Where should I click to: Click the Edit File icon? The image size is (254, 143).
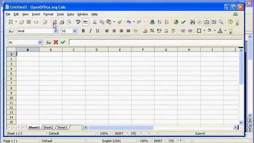[x=45, y=22]
